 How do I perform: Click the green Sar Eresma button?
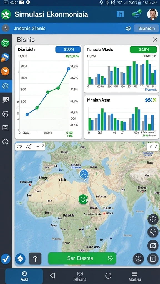coord(82,258)
